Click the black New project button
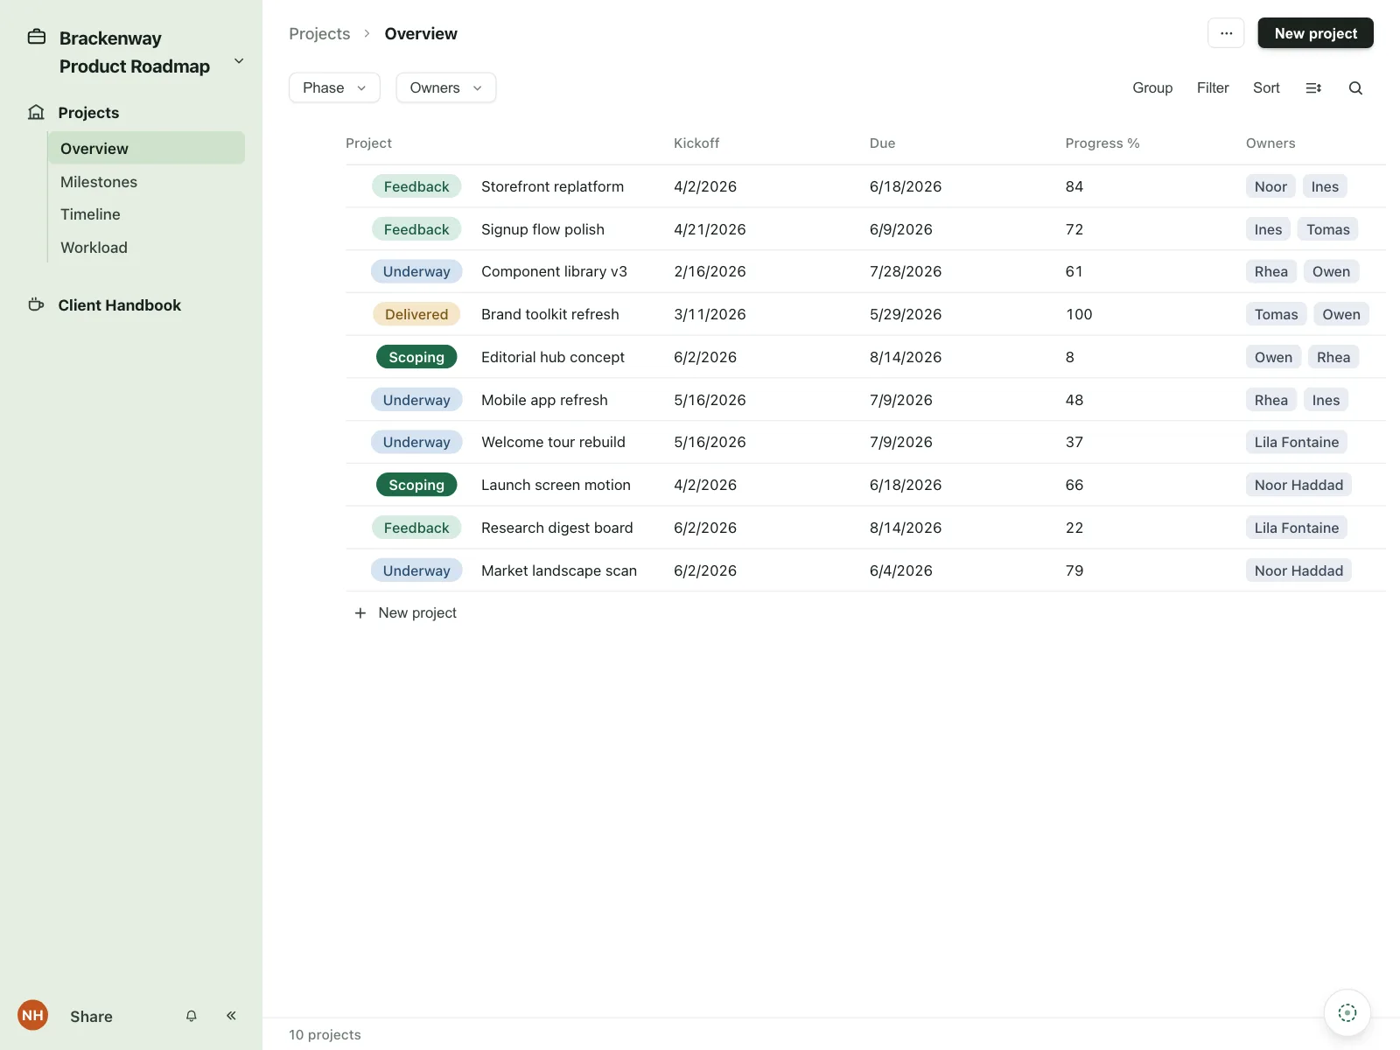The width and height of the screenshot is (1400, 1050). (1315, 33)
